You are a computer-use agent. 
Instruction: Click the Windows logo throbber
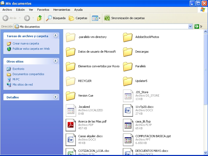202,10
